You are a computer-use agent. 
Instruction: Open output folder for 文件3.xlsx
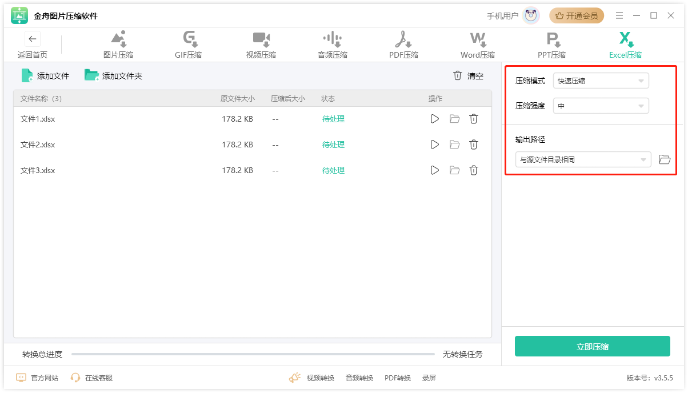point(454,170)
